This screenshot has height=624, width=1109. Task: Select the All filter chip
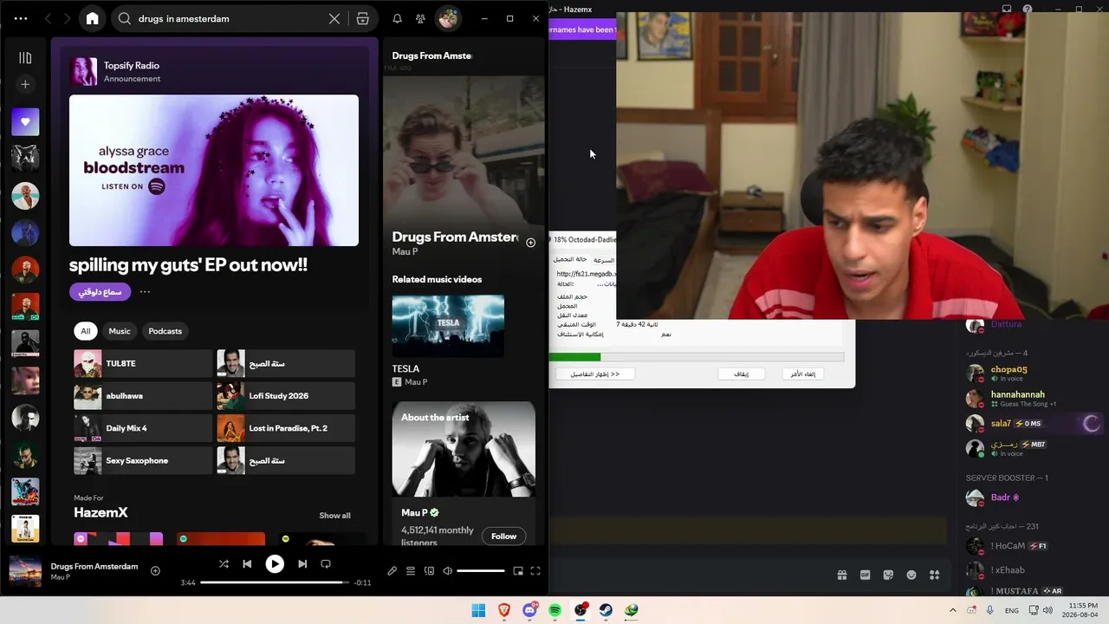pyautogui.click(x=86, y=331)
